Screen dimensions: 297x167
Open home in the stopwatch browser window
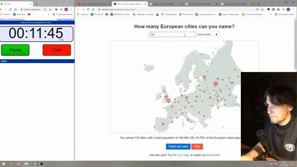[15, 9]
